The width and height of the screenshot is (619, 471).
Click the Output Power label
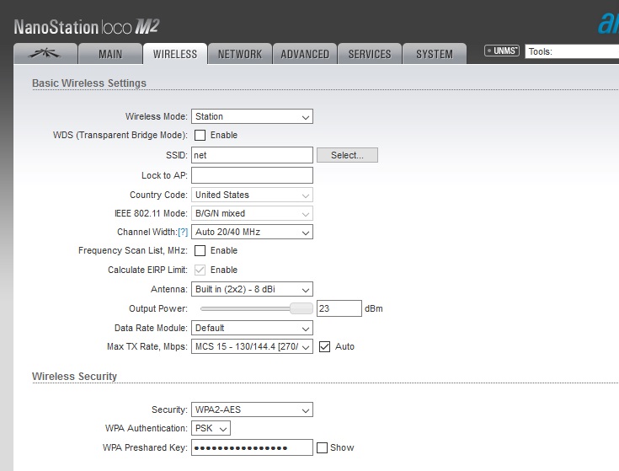click(x=158, y=308)
